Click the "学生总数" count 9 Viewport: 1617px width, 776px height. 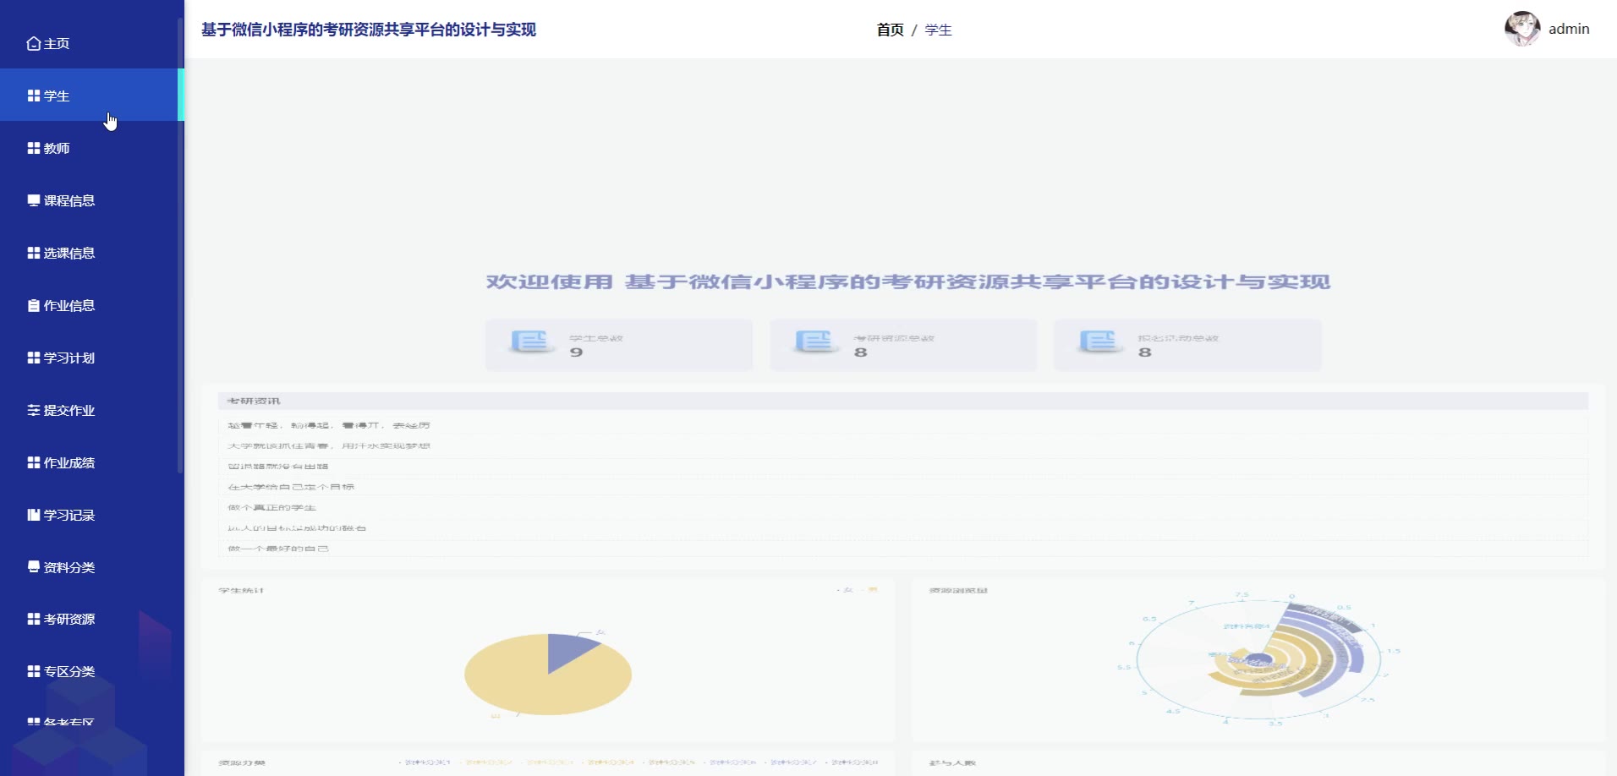(576, 352)
